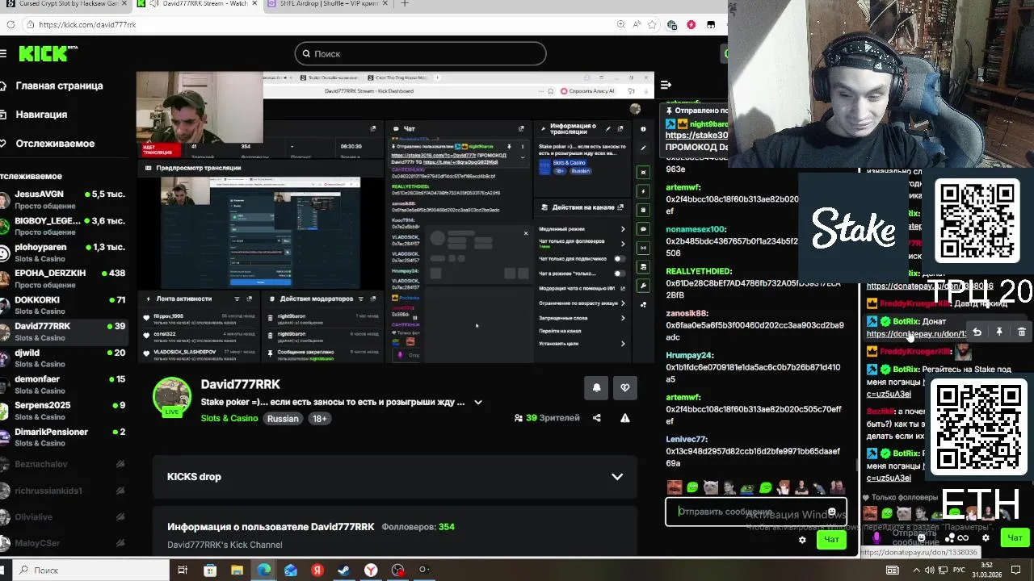Click the address bar URL kick.com/david777rrk

pos(87,24)
